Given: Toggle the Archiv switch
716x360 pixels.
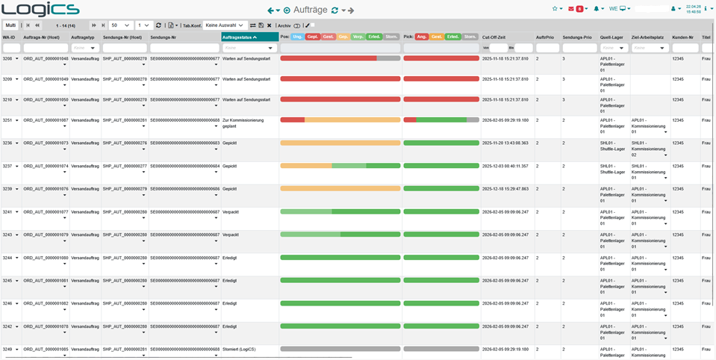Looking at the screenshot, I should [x=296, y=25].
